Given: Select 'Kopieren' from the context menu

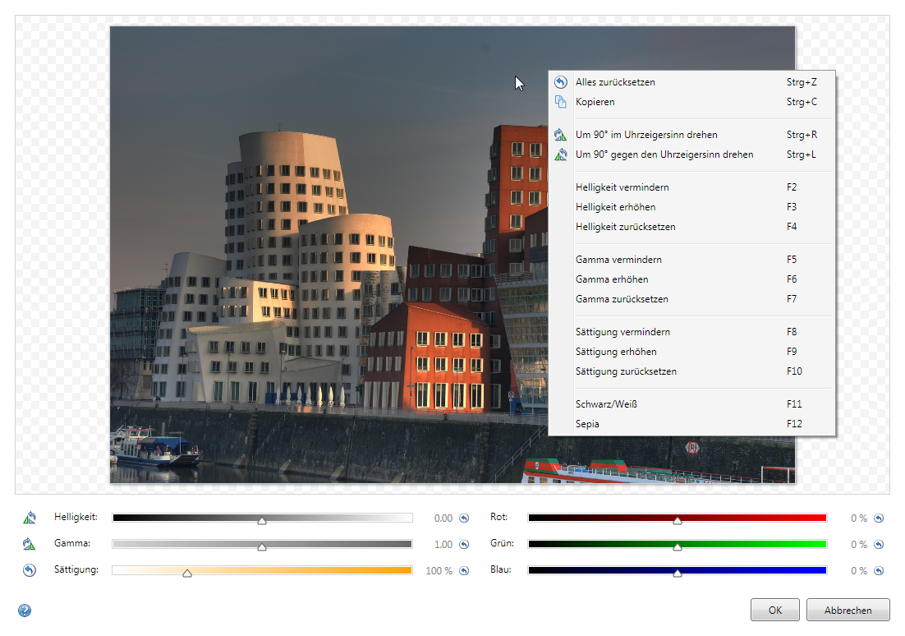Looking at the screenshot, I should pyautogui.click(x=595, y=102).
